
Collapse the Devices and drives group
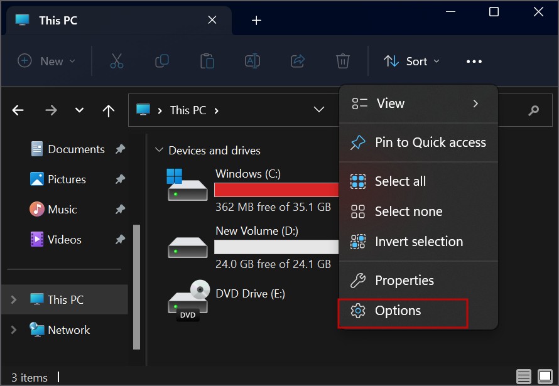click(159, 150)
